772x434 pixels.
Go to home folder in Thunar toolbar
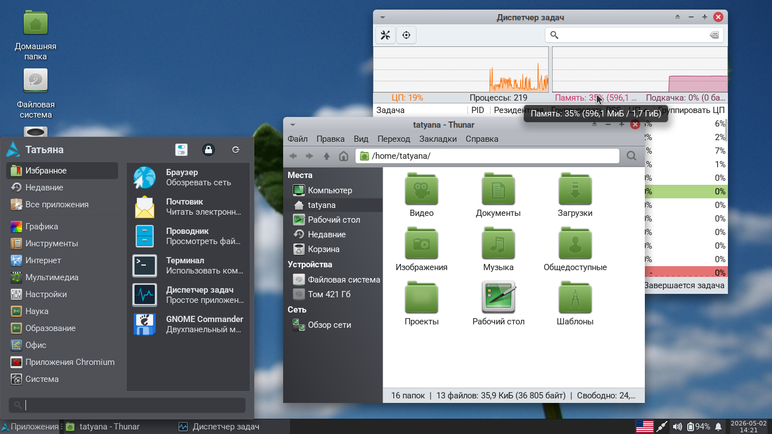[x=344, y=156]
